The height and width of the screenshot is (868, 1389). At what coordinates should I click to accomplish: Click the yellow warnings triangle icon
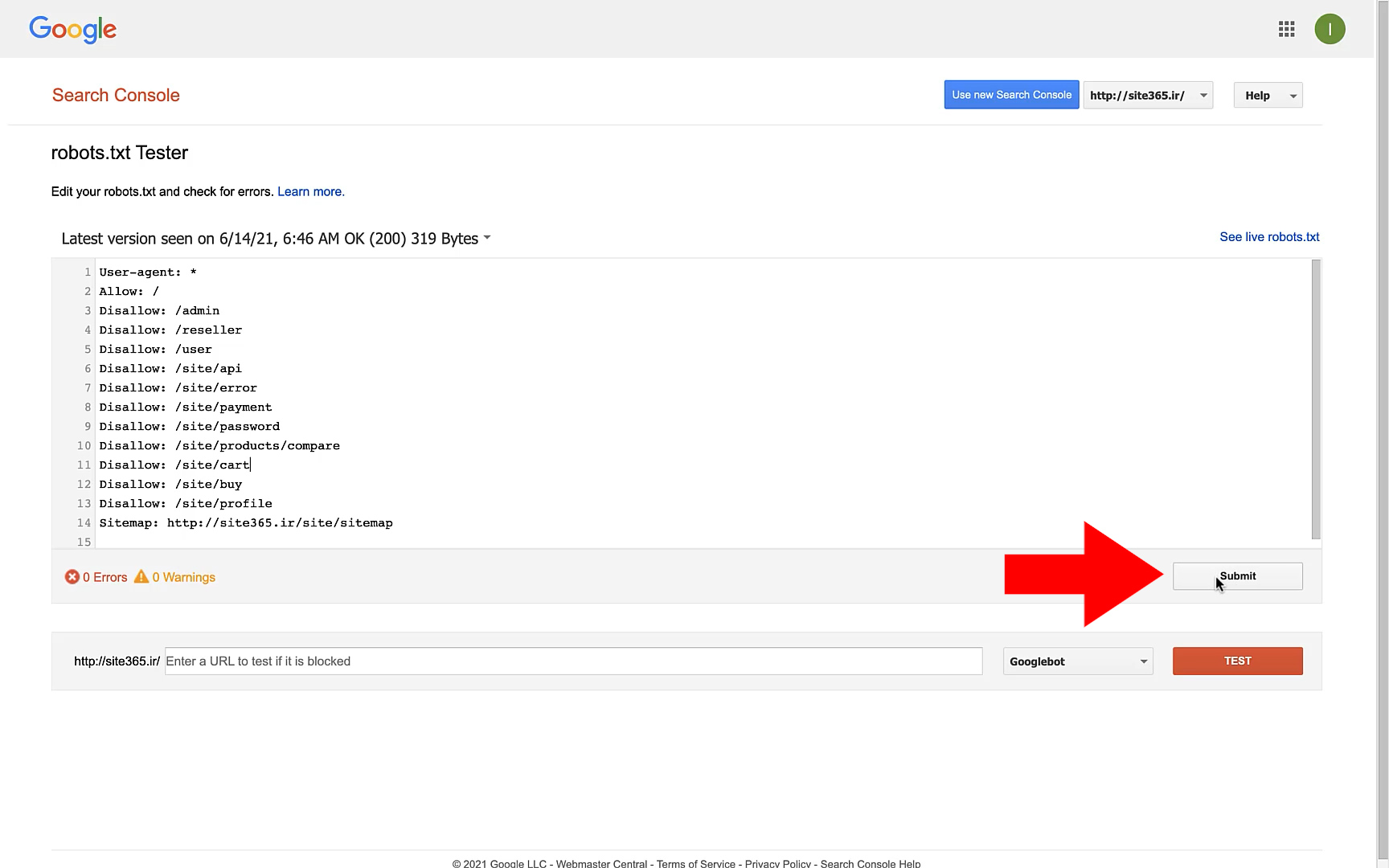pyautogui.click(x=141, y=576)
